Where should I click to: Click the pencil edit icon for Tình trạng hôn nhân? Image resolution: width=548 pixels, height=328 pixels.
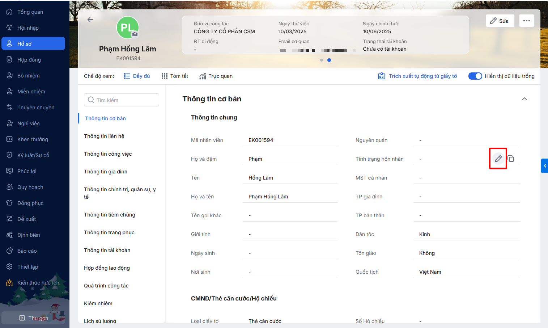point(498,159)
